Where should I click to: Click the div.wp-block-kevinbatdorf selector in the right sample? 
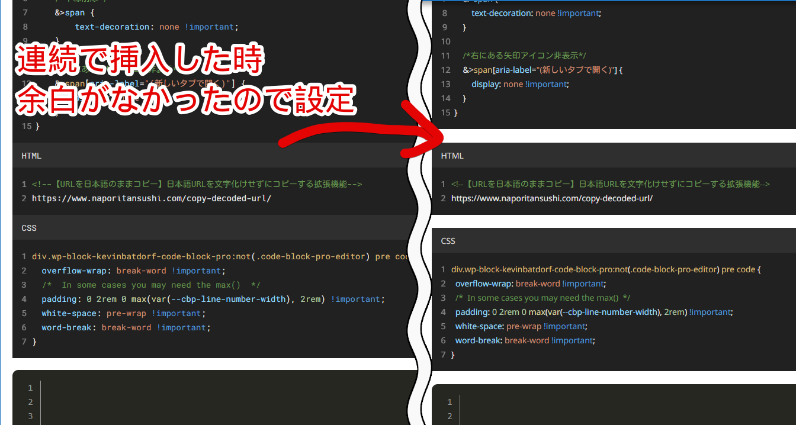coord(606,269)
